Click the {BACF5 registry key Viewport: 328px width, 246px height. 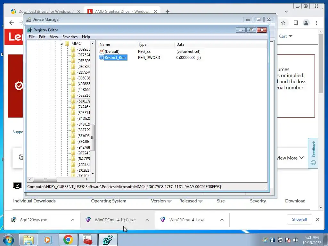pos(83,159)
